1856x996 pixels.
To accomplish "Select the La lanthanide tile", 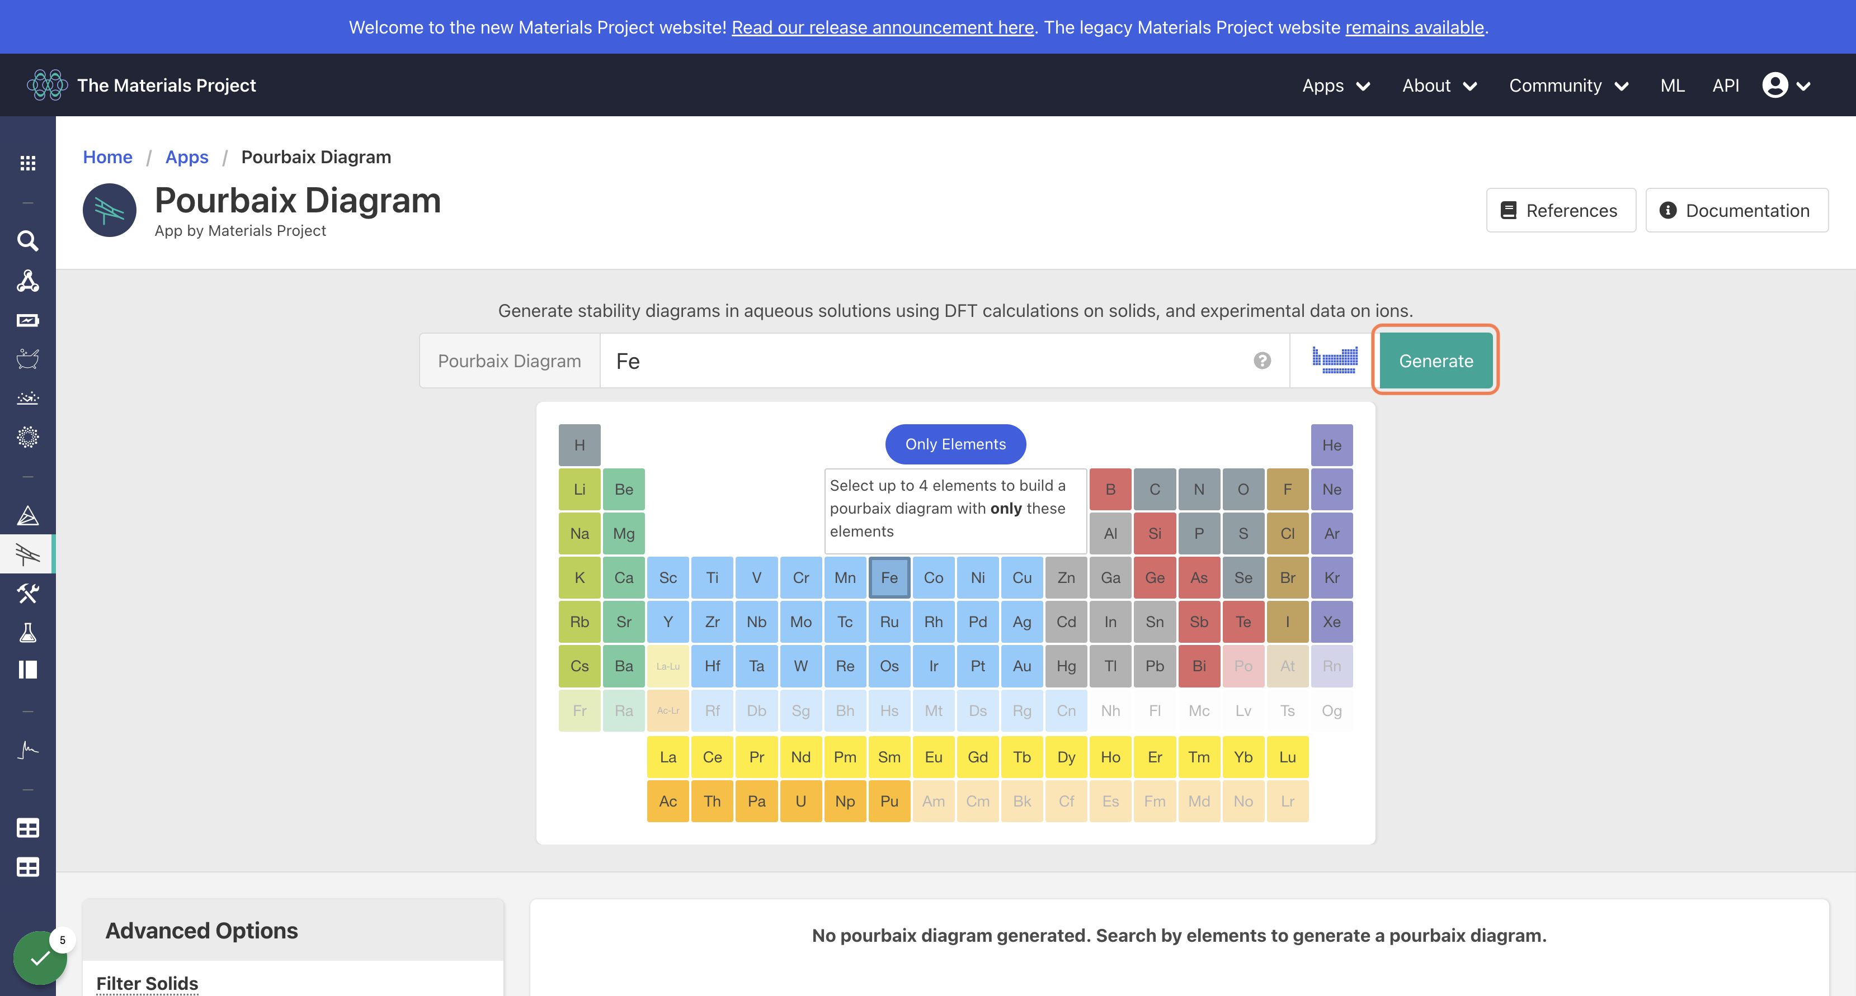I will click(668, 757).
